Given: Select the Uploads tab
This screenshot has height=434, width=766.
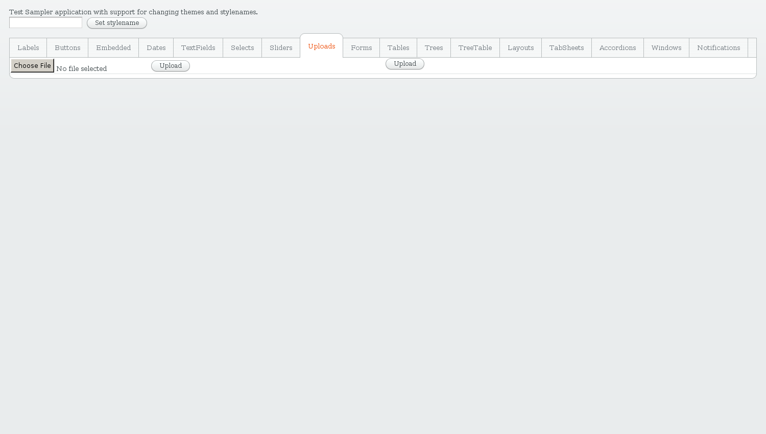Looking at the screenshot, I should [322, 46].
